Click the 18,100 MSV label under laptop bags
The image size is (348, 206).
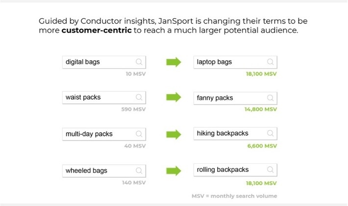(261, 74)
